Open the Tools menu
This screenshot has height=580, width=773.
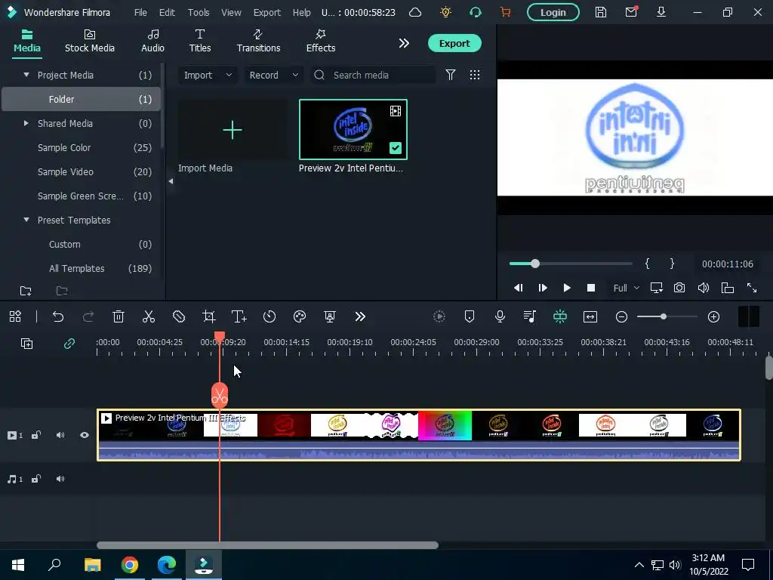tap(199, 12)
